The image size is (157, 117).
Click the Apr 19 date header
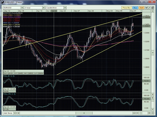[39, 11]
